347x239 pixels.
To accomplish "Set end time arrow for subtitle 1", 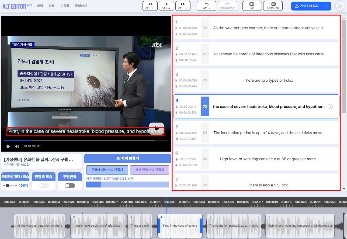I will click(176, 34).
